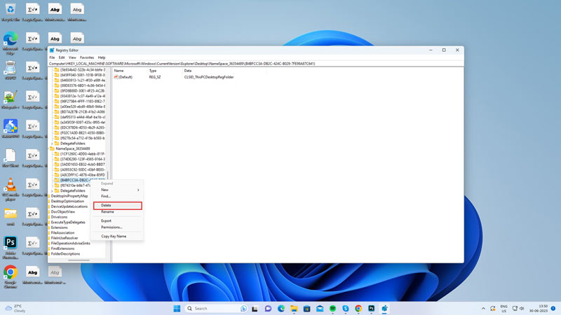Open File Explorer from the taskbar
This screenshot has height=315, width=561.
(x=294, y=309)
